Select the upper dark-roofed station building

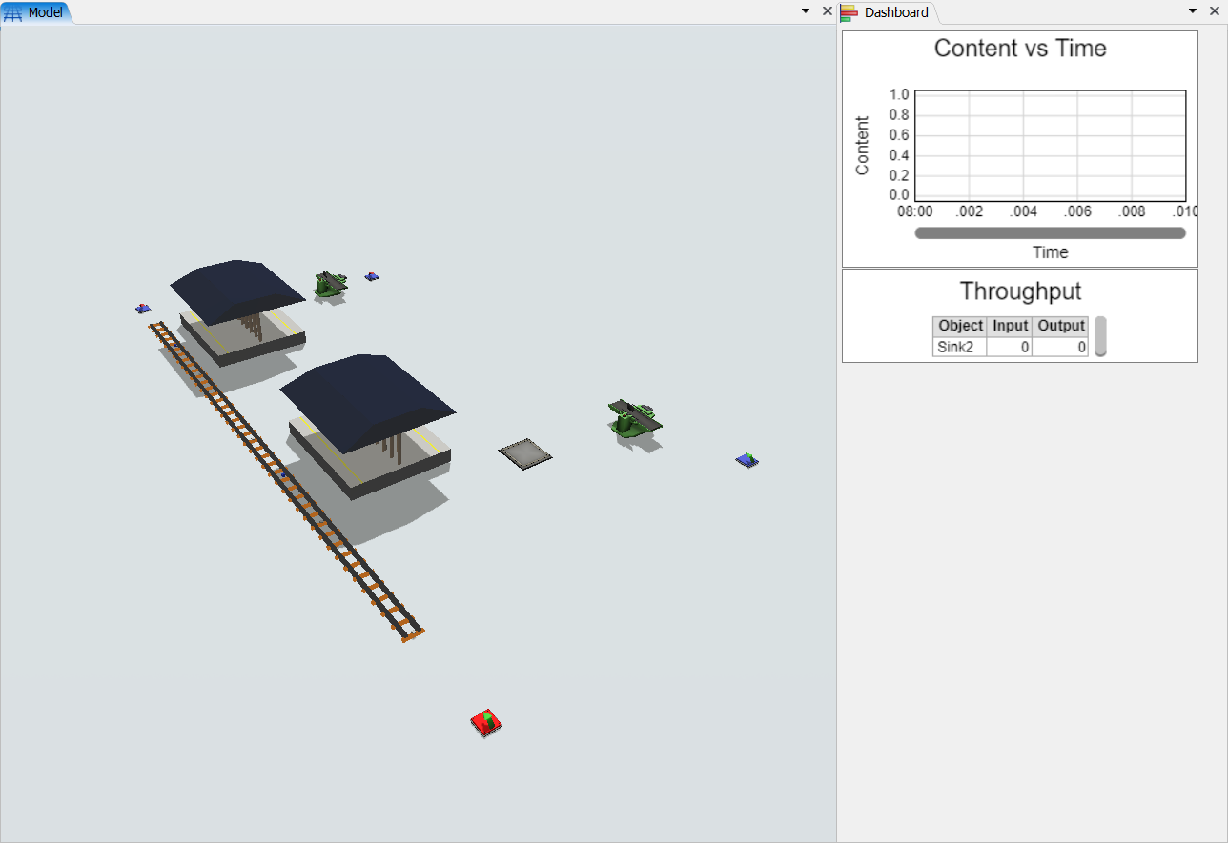point(238,291)
